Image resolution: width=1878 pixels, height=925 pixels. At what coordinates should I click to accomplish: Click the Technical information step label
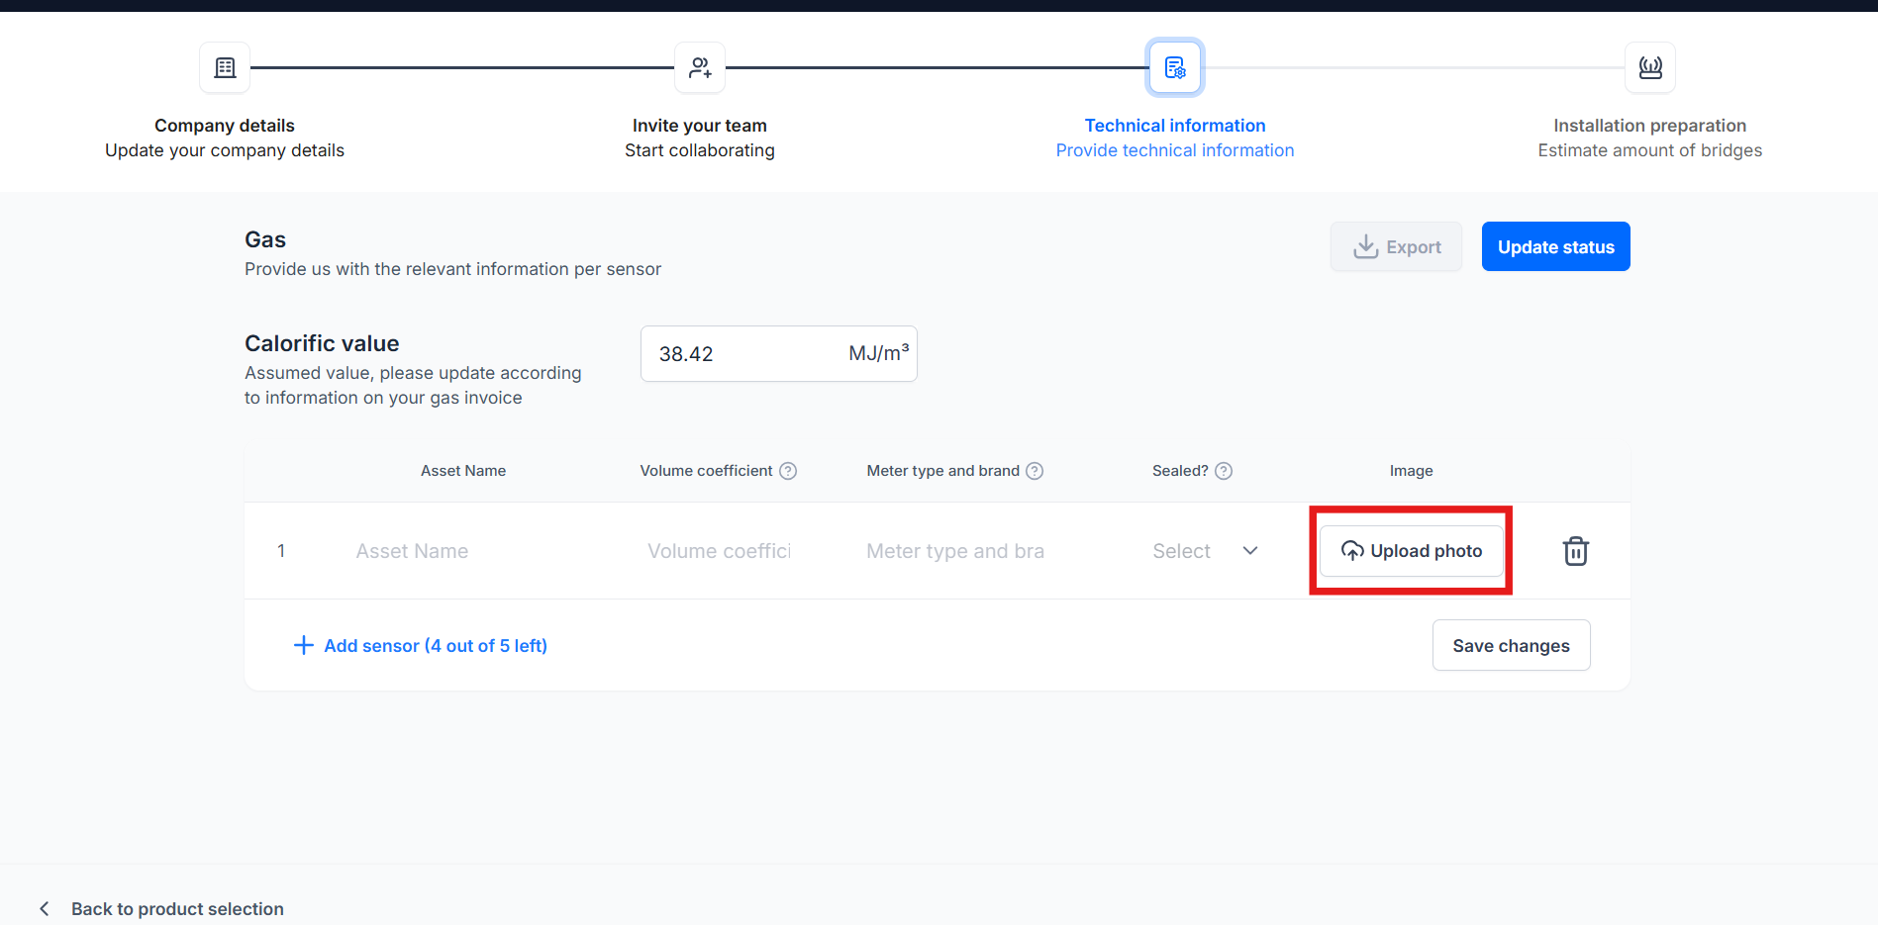[x=1175, y=126]
